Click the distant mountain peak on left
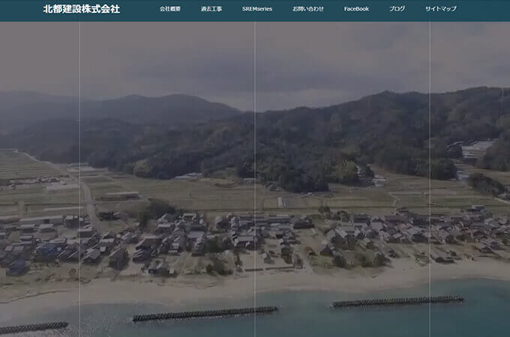Image resolution: width=510 pixels, height=337 pixels. coord(133,100)
